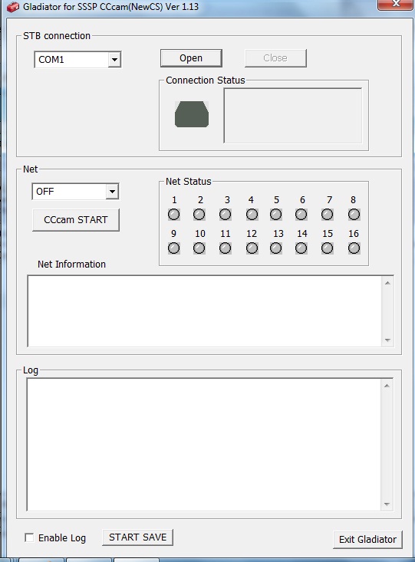Viewport: 415px width, 562px height.
Task: Click the connection status plug indicator icon
Action: 192,114
